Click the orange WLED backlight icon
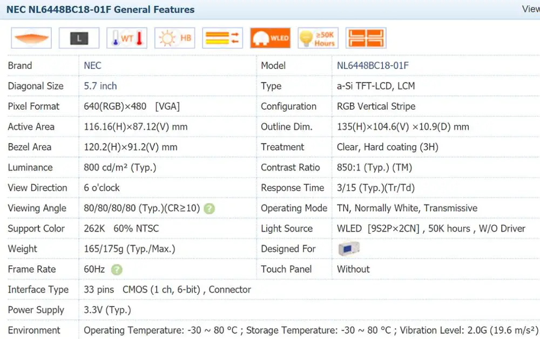This screenshot has height=339, width=540. click(x=270, y=38)
